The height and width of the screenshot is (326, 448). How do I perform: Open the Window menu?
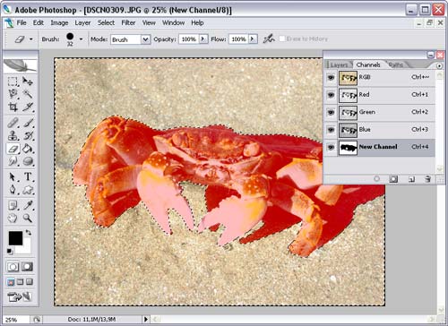(173, 22)
